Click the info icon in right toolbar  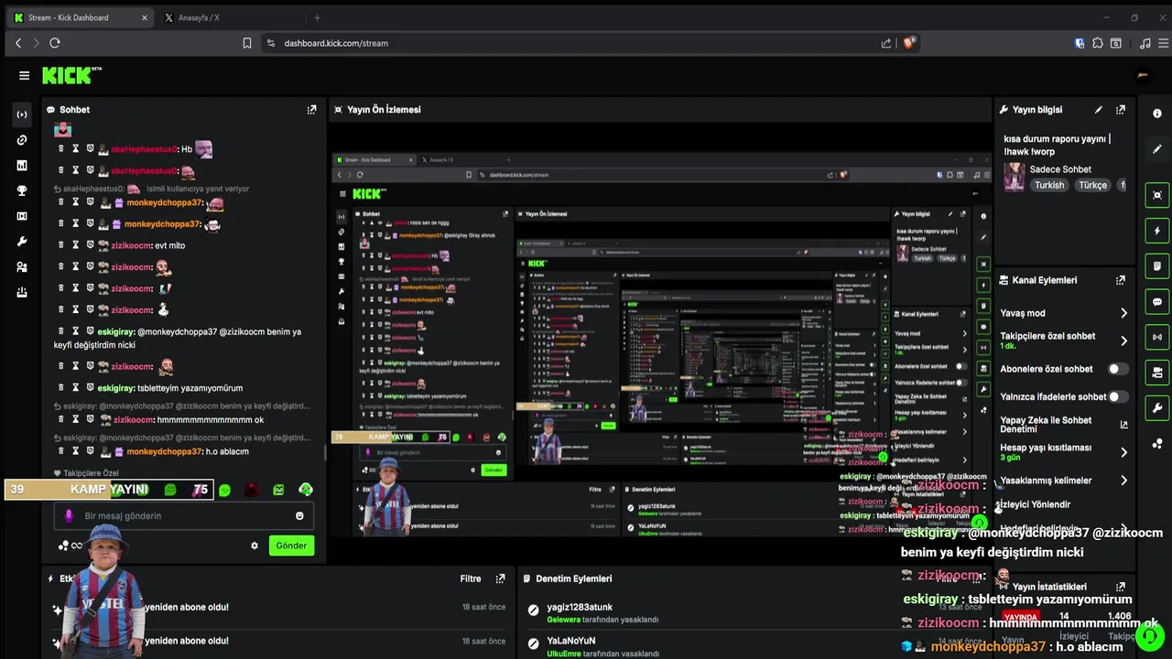[x=1157, y=113]
